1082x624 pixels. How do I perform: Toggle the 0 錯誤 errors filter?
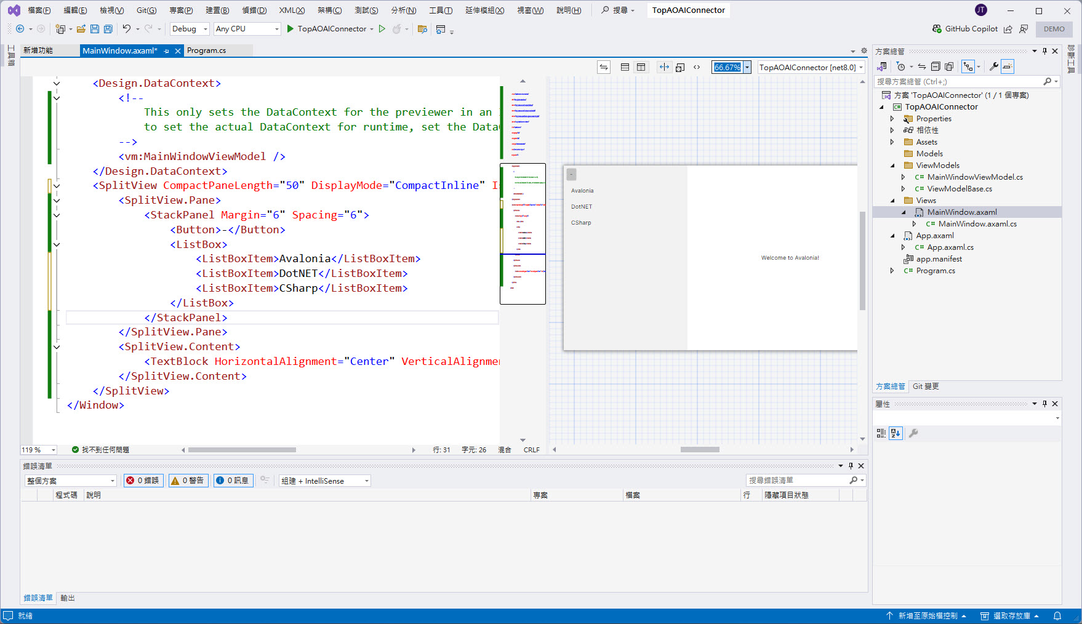(x=143, y=481)
